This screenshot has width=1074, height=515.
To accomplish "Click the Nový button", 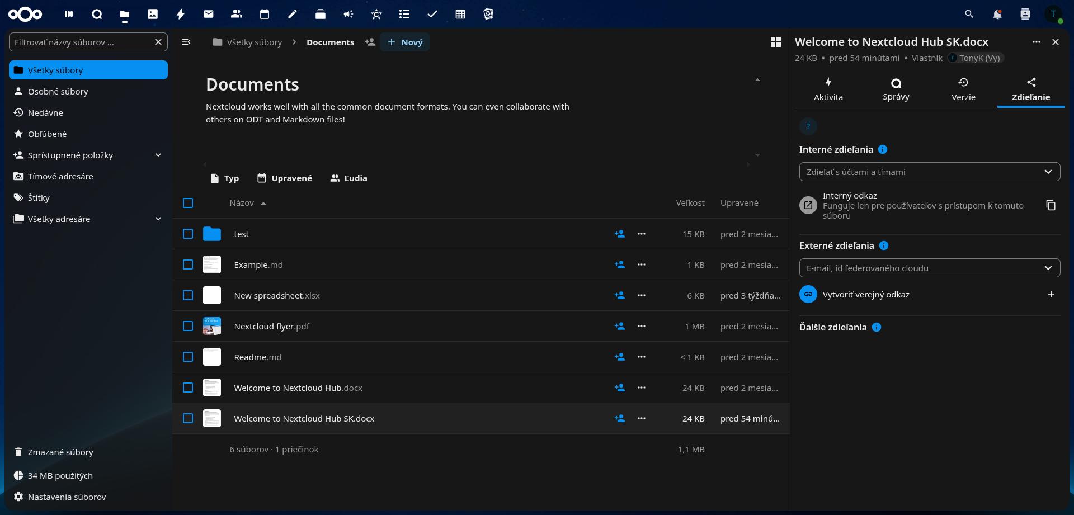I will point(404,41).
